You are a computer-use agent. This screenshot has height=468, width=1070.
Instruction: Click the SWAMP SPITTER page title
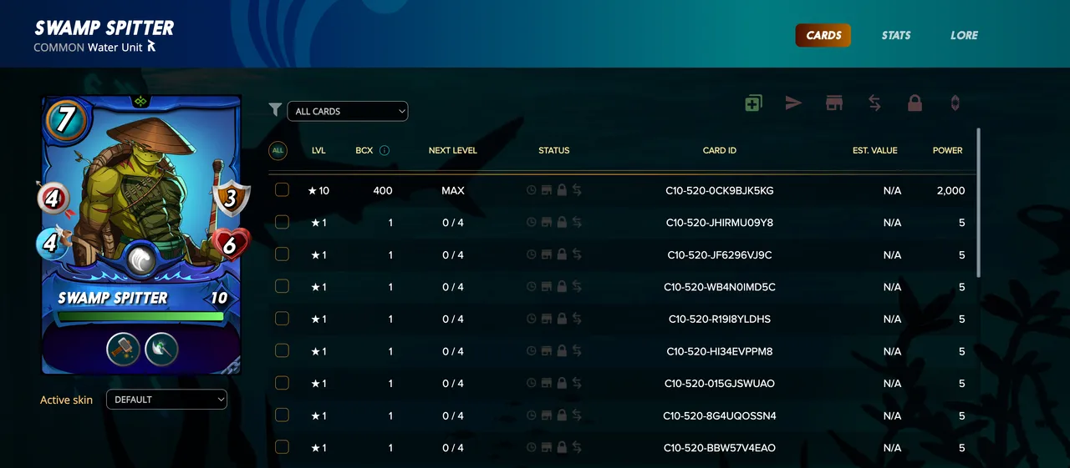pos(104,28)
